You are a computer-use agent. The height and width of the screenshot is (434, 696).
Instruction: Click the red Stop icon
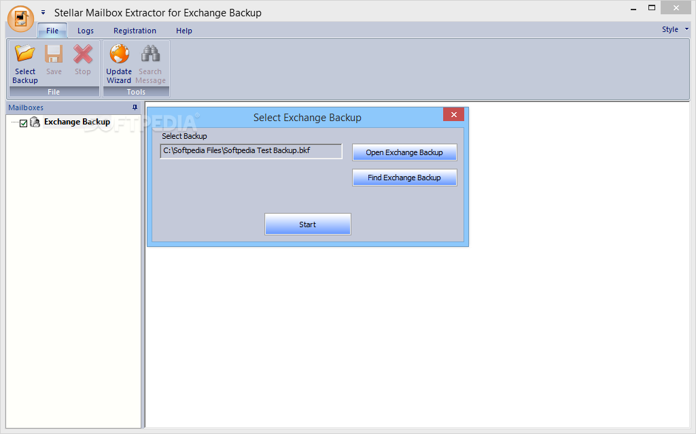(x=82, y=54)
